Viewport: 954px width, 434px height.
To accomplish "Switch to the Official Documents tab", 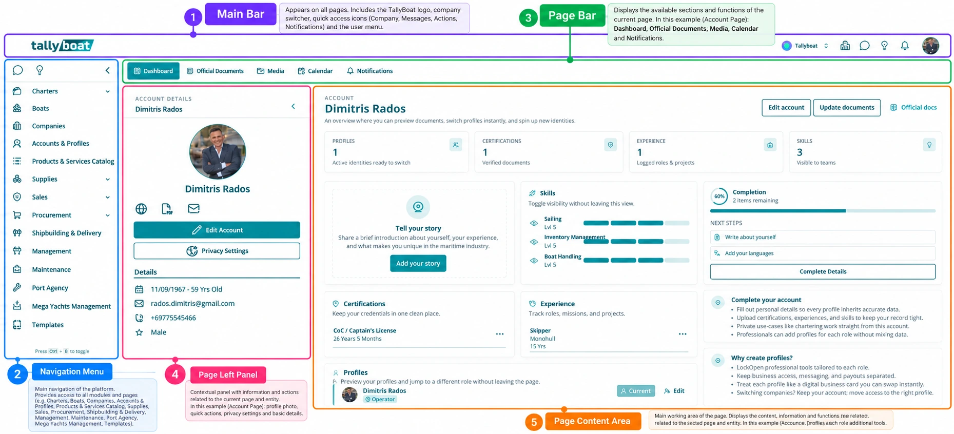I will coord(215,71).
